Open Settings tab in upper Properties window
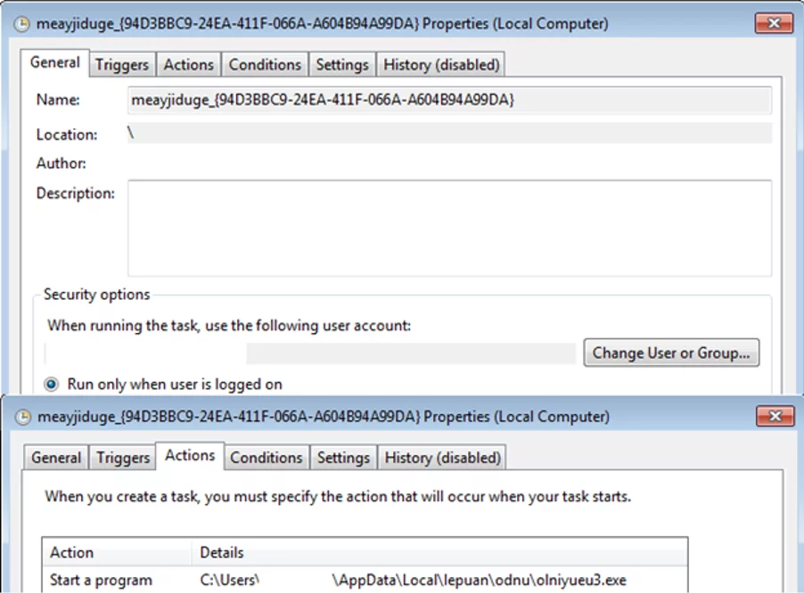Viewport: 804px width, 593px height. pyautogui.click(x=342, y=64)
